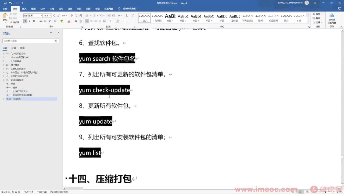Jump to heading 十一、链接 in navigation
The height and width of the screenshot is (194, 344).
12,88
